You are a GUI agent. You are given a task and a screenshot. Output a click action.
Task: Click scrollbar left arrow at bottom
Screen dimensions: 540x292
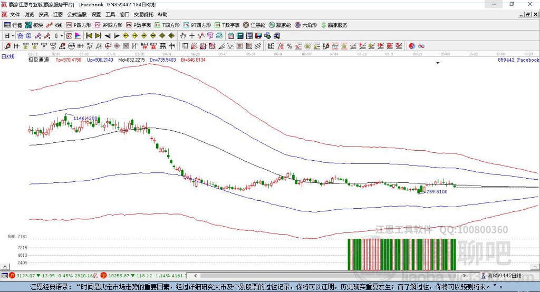196,276
